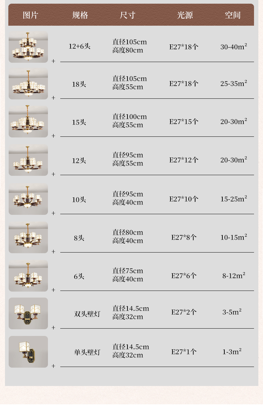Image resolution: width=263 pixels, height=416 pixels.
Task: Click the plus icon beside the 10头 row
Action: pyautogui.click(x=53, y=214)
